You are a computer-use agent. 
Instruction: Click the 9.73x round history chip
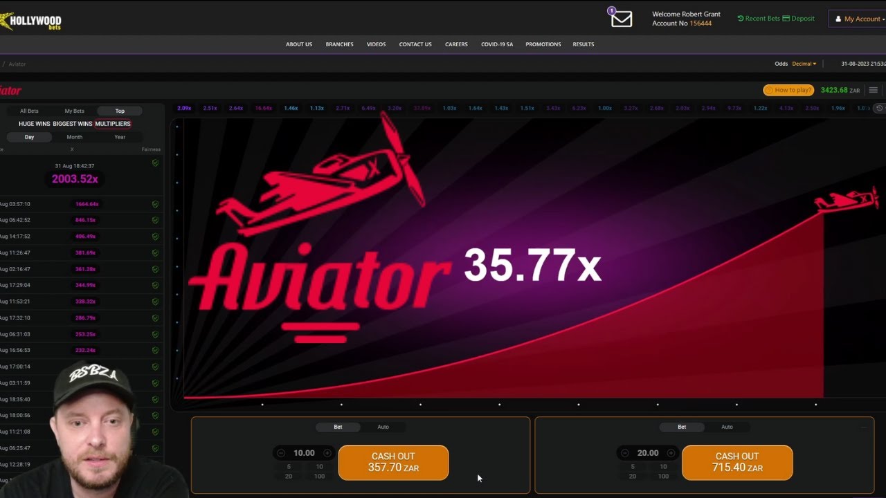(734, 109)
